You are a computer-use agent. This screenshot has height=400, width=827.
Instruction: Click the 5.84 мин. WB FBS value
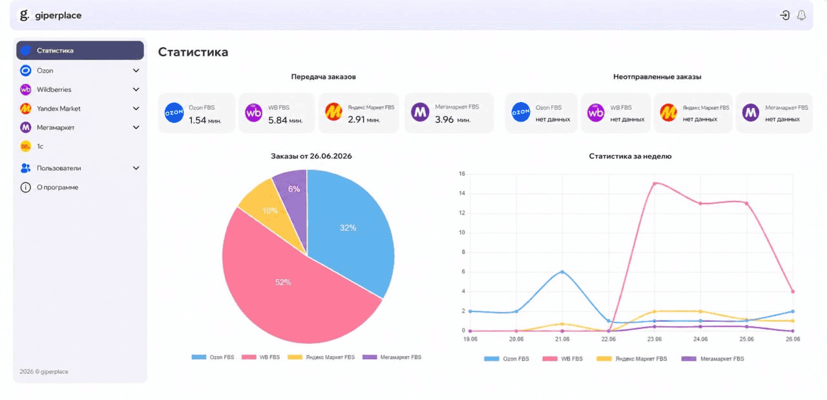click(286, 120)
